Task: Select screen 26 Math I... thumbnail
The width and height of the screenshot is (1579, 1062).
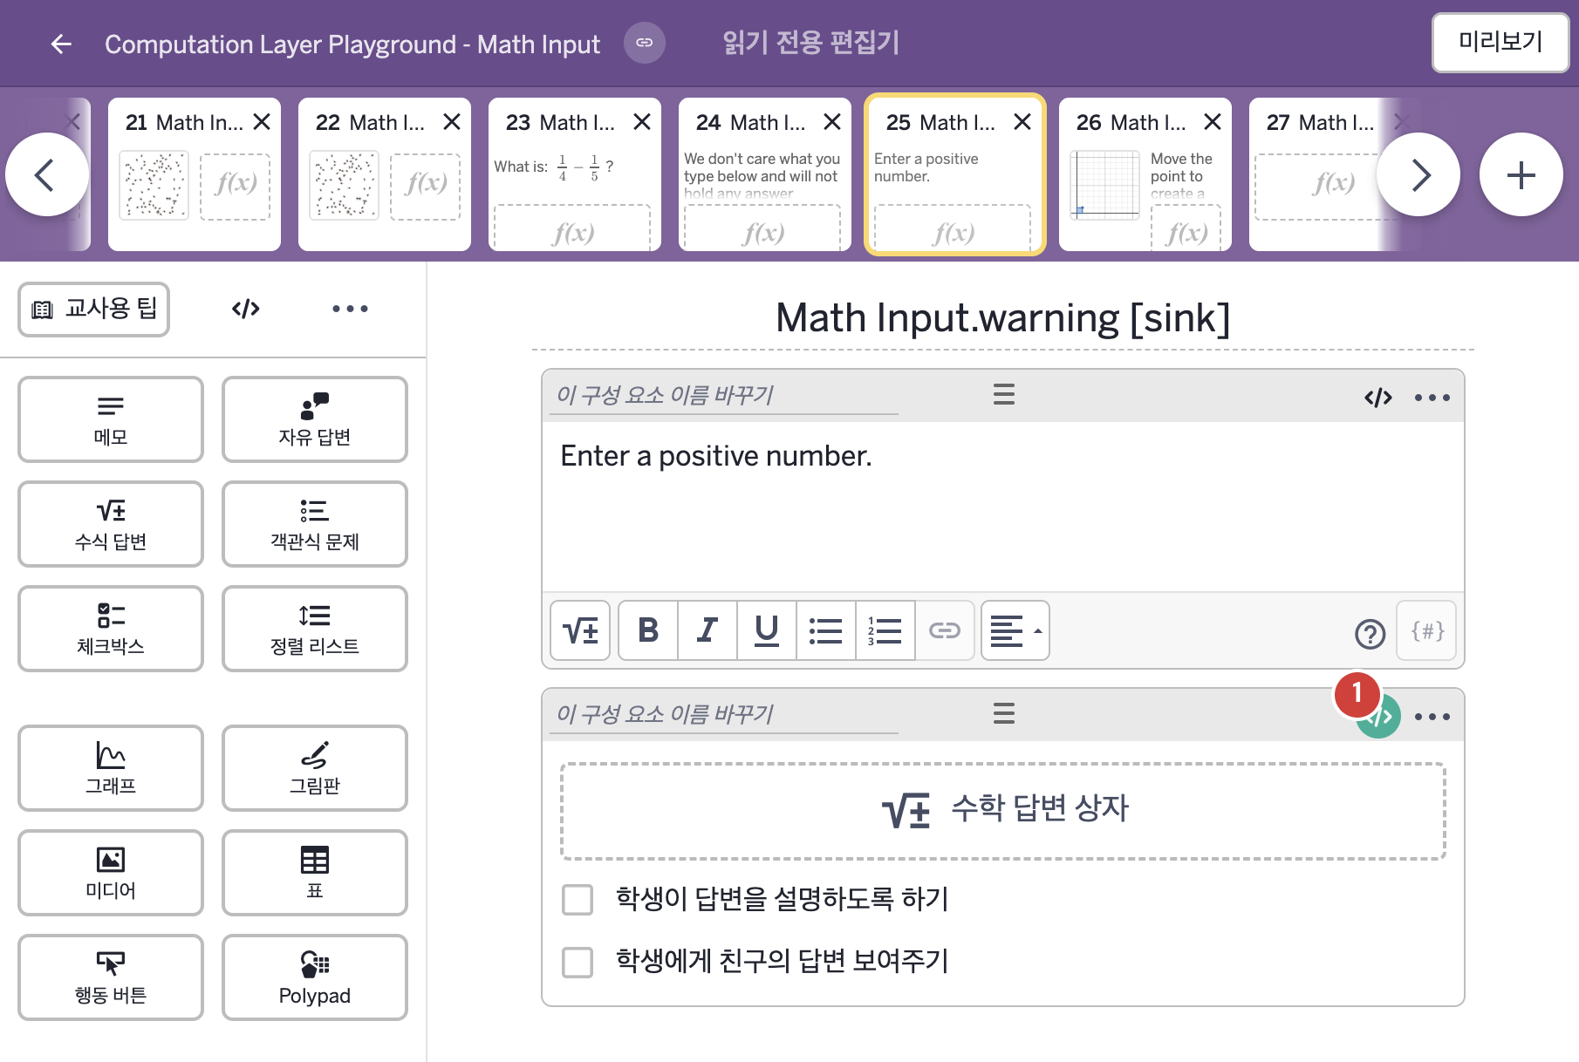Action: click(x=1145, y=174)
